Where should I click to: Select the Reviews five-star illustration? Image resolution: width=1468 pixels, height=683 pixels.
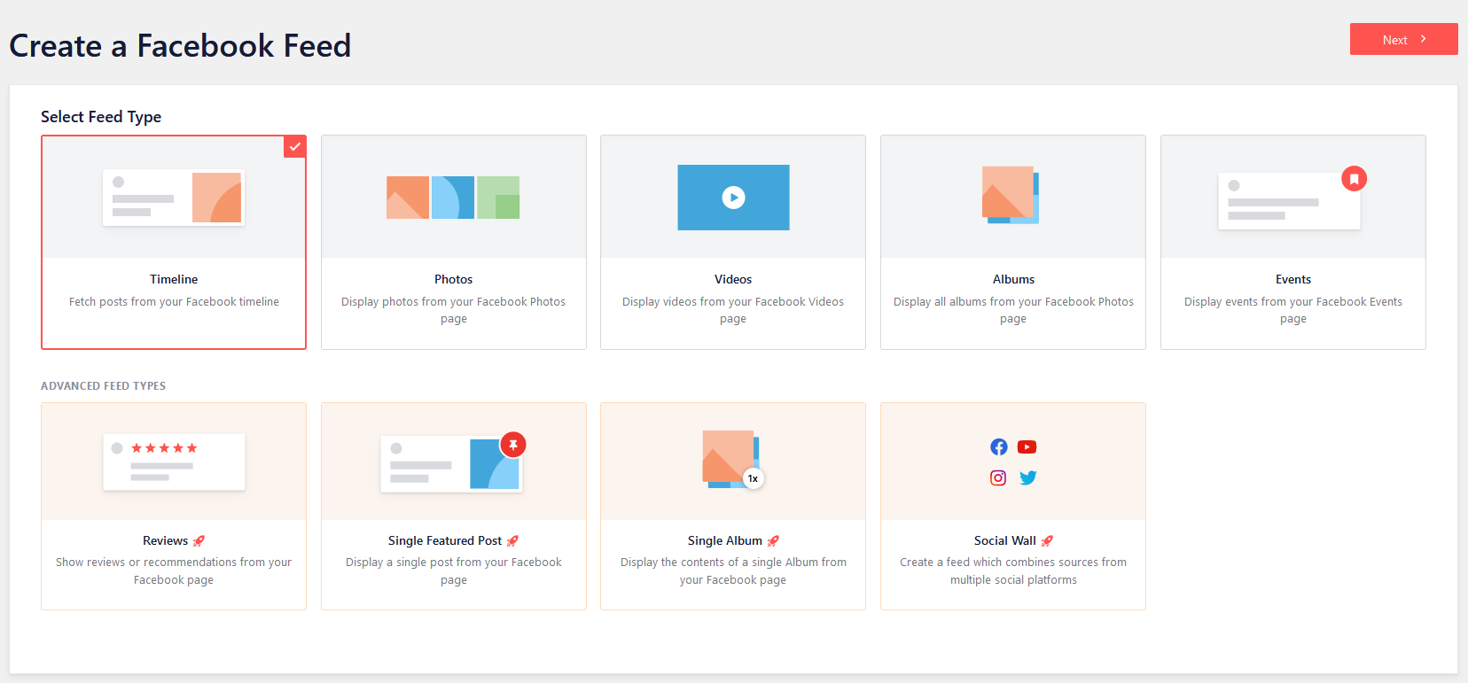[x=174, y=462]
